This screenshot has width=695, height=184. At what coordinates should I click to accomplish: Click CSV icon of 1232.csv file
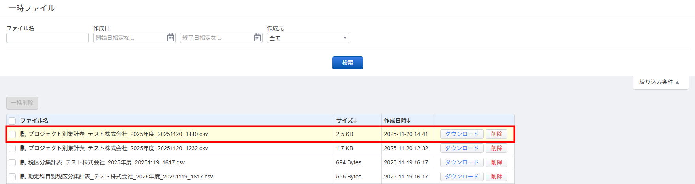click(x=23, y=149)
